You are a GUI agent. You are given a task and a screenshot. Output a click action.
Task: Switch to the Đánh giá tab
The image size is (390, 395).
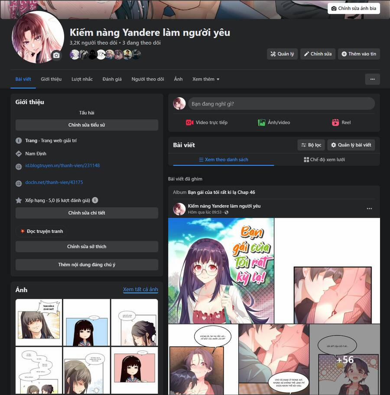tap(112, 79)
